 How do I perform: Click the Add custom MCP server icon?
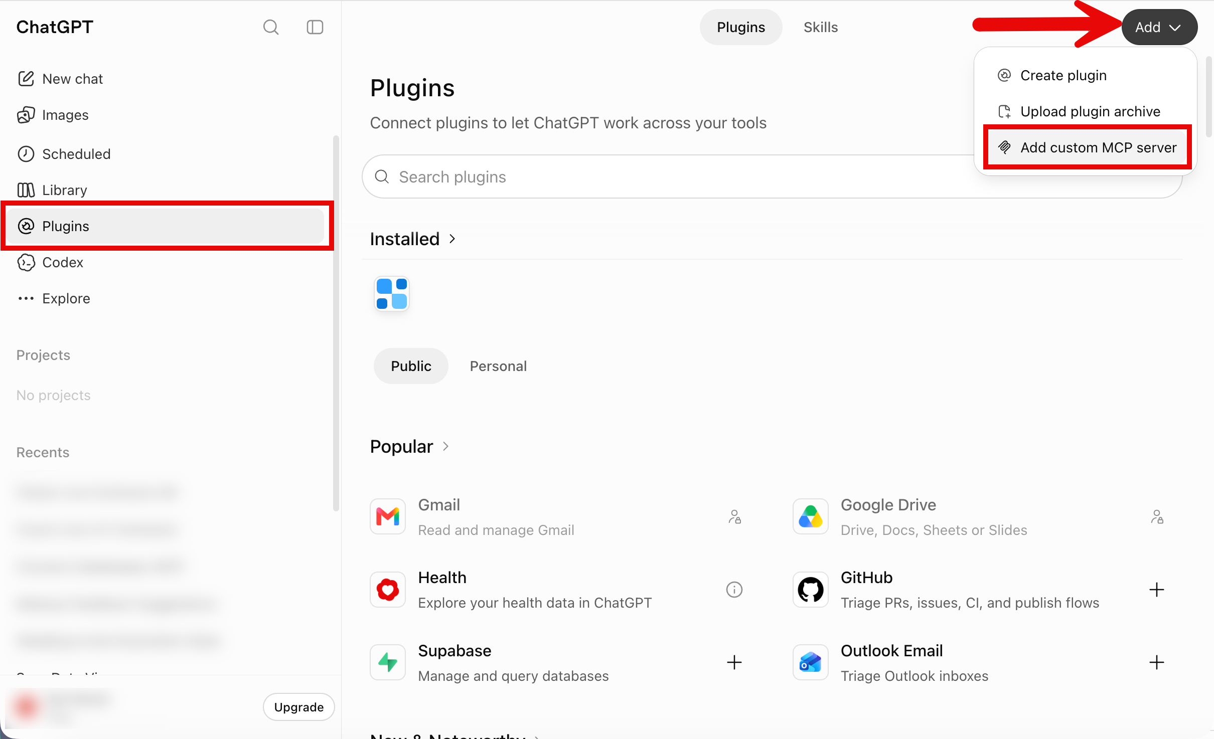[x=1004, y=147]
